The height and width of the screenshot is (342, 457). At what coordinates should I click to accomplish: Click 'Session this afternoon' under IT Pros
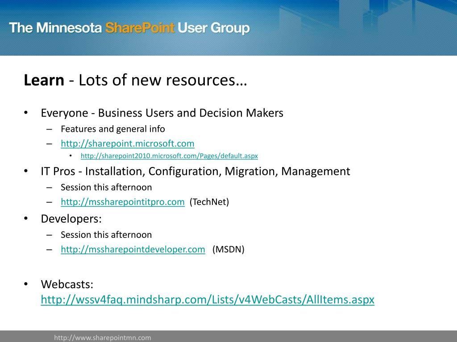coord(106,187)
